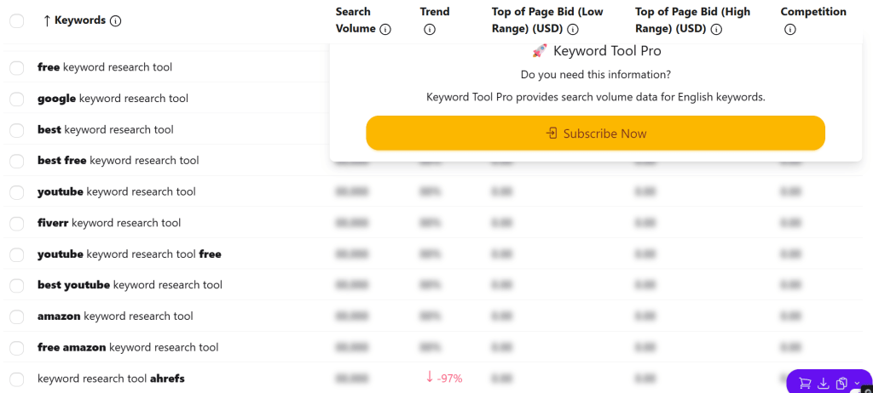Click the shopping cart icon in purple toolbar
The height and width of the screenshot is (393, 873).
tap(804, 383)
